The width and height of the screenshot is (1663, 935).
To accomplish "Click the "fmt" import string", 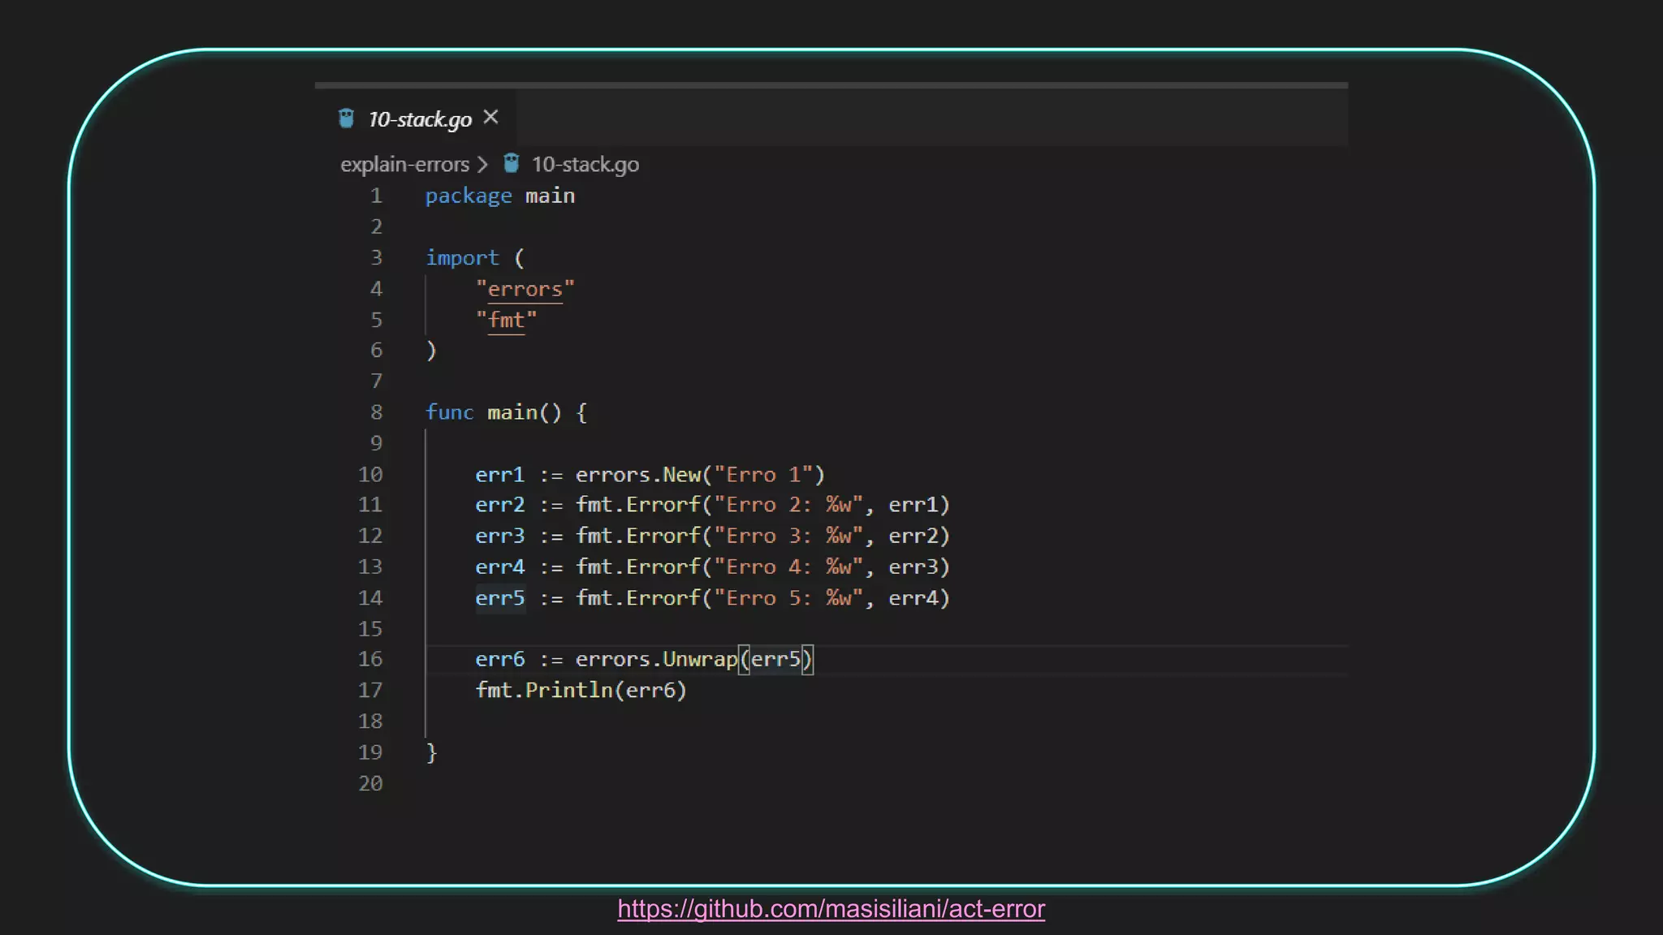I will [507, 320].
